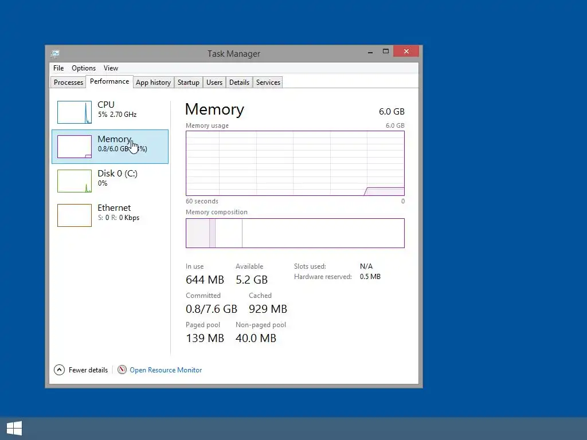Select the Ethernet label in sidebar

pos(114,208)
